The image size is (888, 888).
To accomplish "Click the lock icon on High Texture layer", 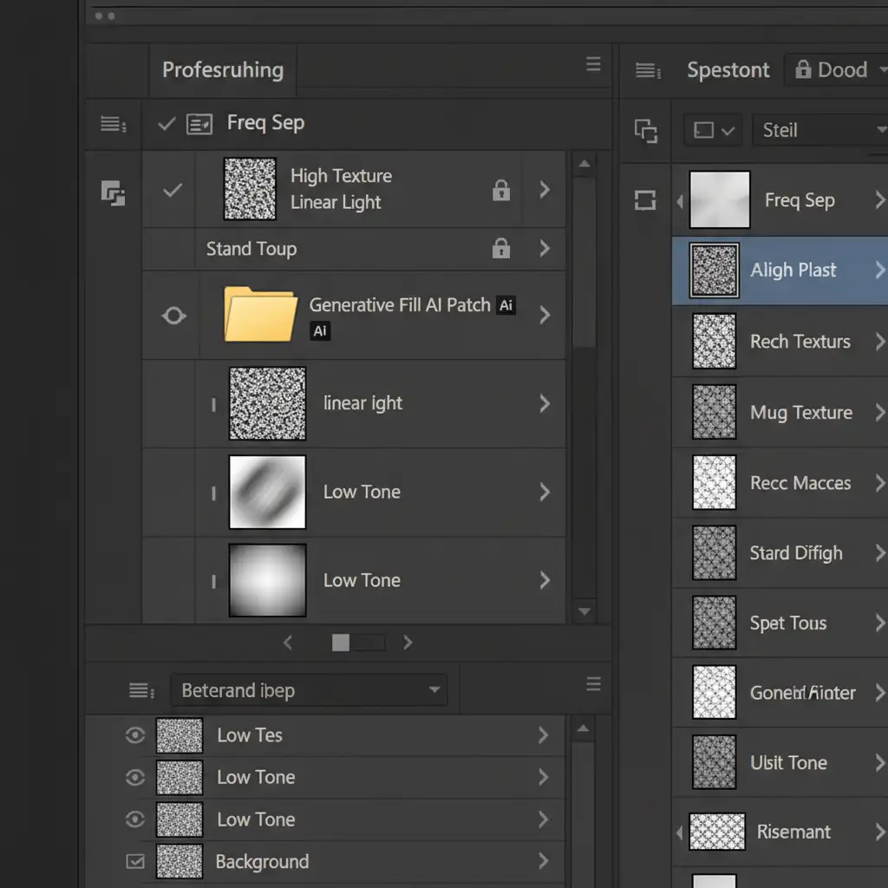I will tap(501, 190).
